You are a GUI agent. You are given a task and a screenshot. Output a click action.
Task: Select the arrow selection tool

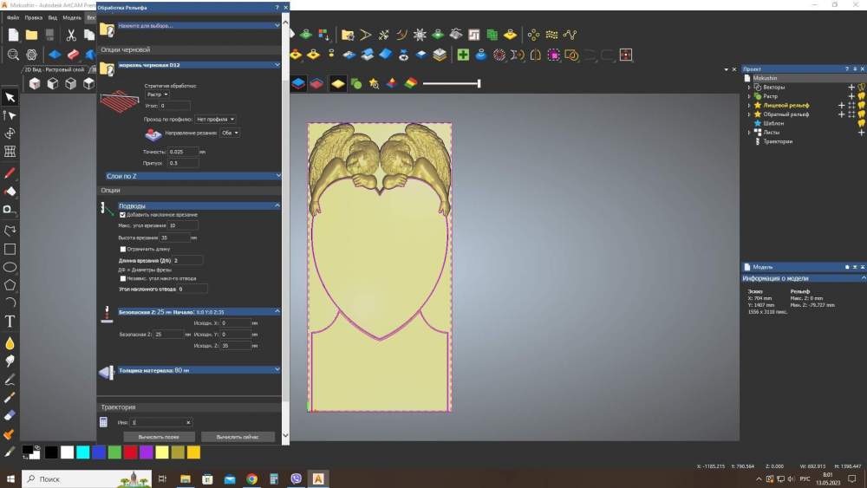[10, 97]
